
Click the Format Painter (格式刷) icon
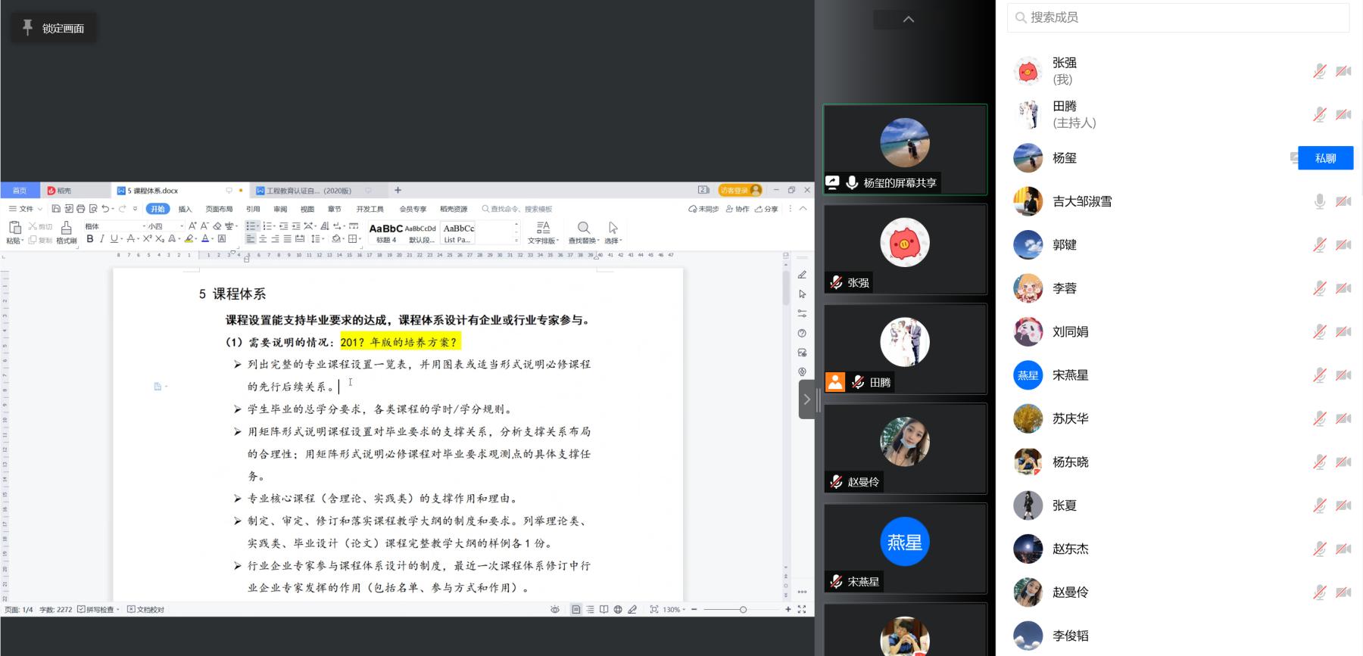click(x=66, y=231)
